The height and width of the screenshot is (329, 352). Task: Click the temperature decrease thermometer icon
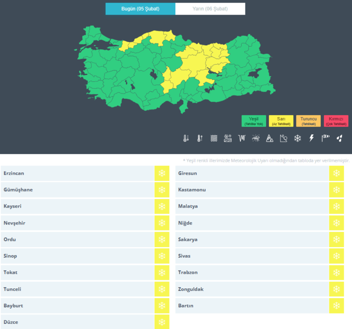tap(186, 138)
